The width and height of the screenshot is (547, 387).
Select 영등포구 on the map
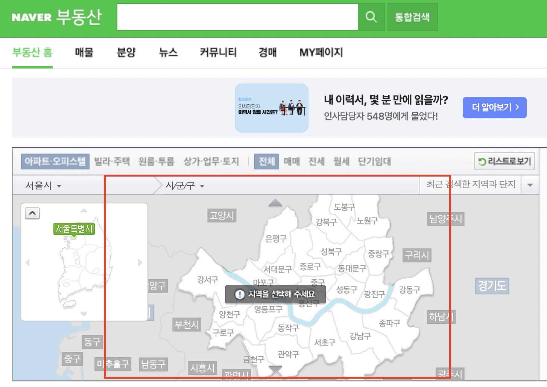268,309
